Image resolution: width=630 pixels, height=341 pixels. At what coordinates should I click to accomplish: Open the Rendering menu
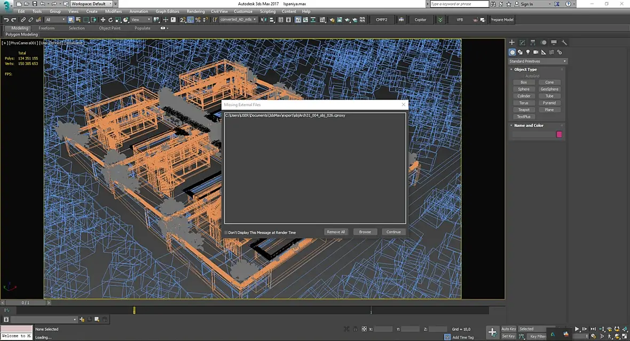(195, 11)
